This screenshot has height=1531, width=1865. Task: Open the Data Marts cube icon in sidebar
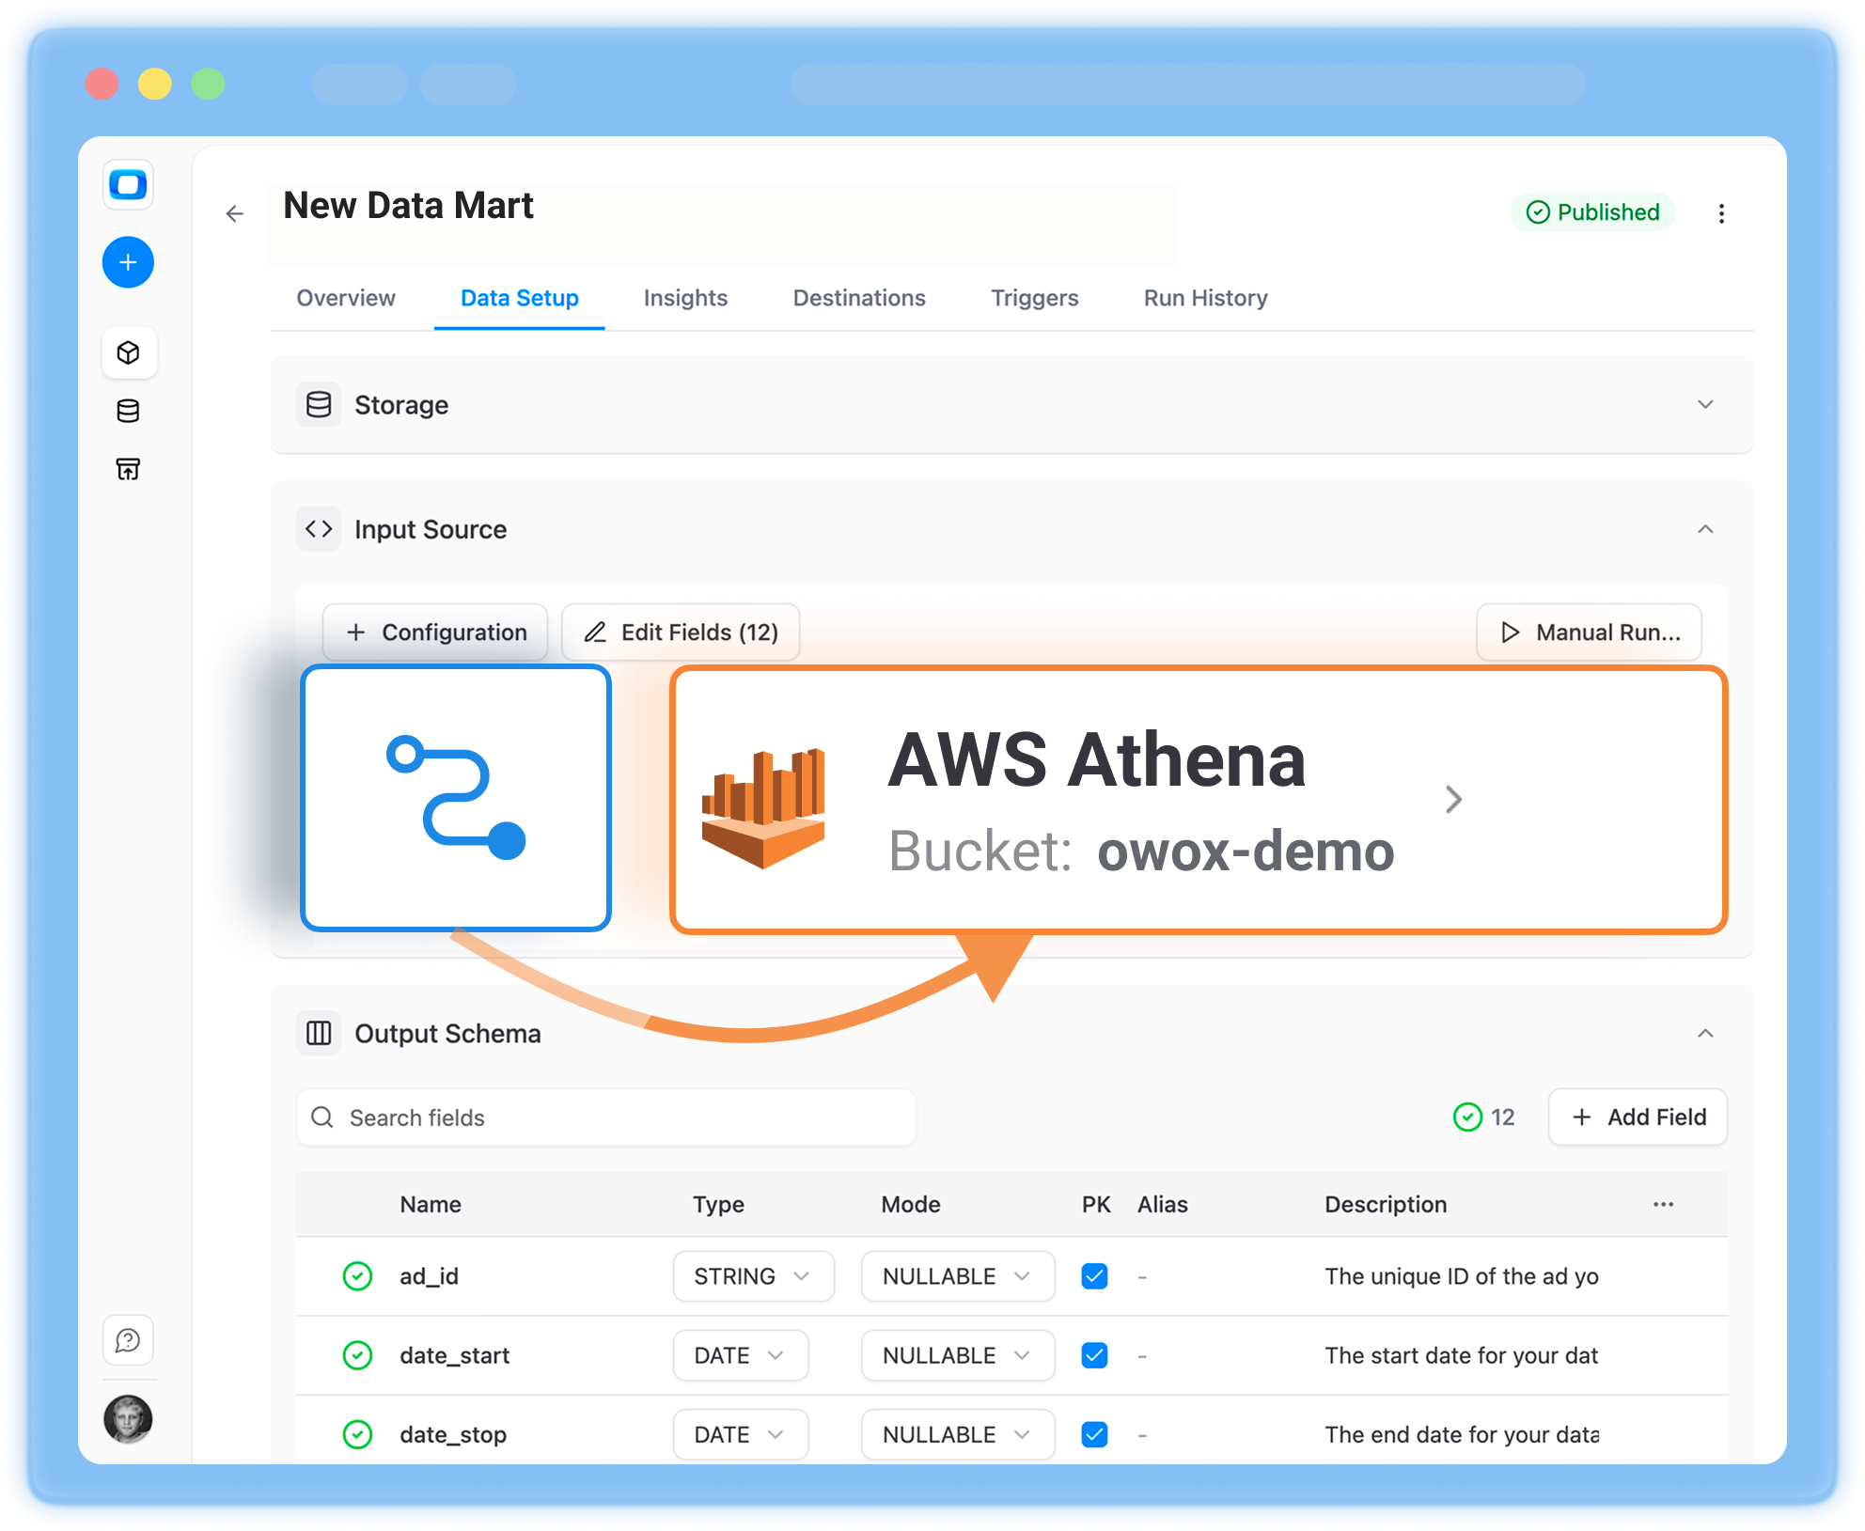point(129,352)
